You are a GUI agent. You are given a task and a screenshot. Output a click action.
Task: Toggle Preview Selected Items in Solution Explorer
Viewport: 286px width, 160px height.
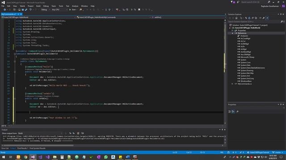[x=267, y=18]
